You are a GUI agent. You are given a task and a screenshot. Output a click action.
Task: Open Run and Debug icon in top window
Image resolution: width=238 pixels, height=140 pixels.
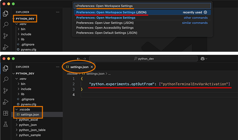tap(5, 47)
